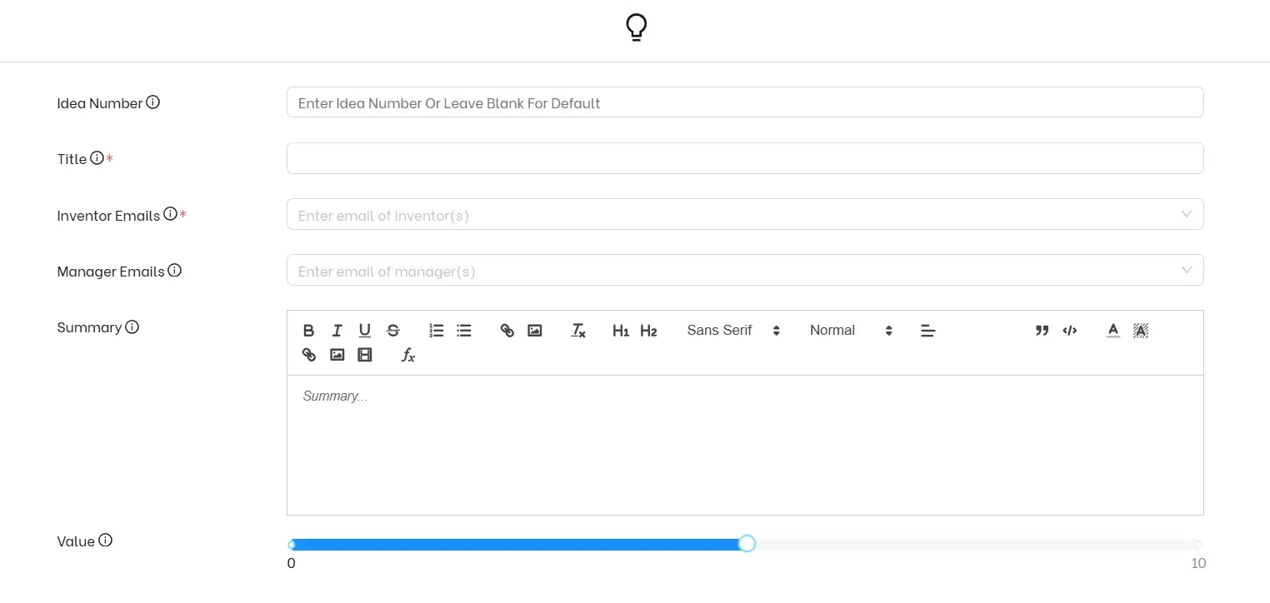Toggle underline formatting in Summary toolbar

click(x=364, y=331)
